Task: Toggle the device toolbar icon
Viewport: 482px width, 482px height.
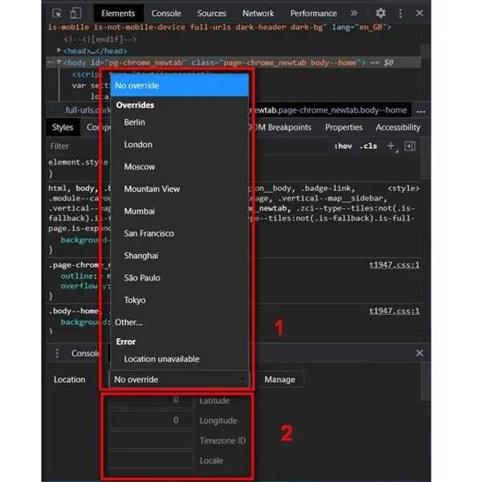Action: click(x=76, y=13)
